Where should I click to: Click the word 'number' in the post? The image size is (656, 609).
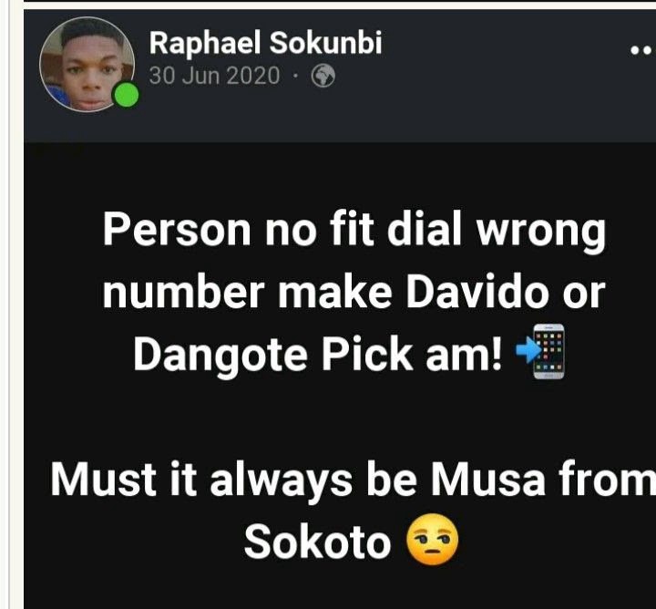click(183, 292)
